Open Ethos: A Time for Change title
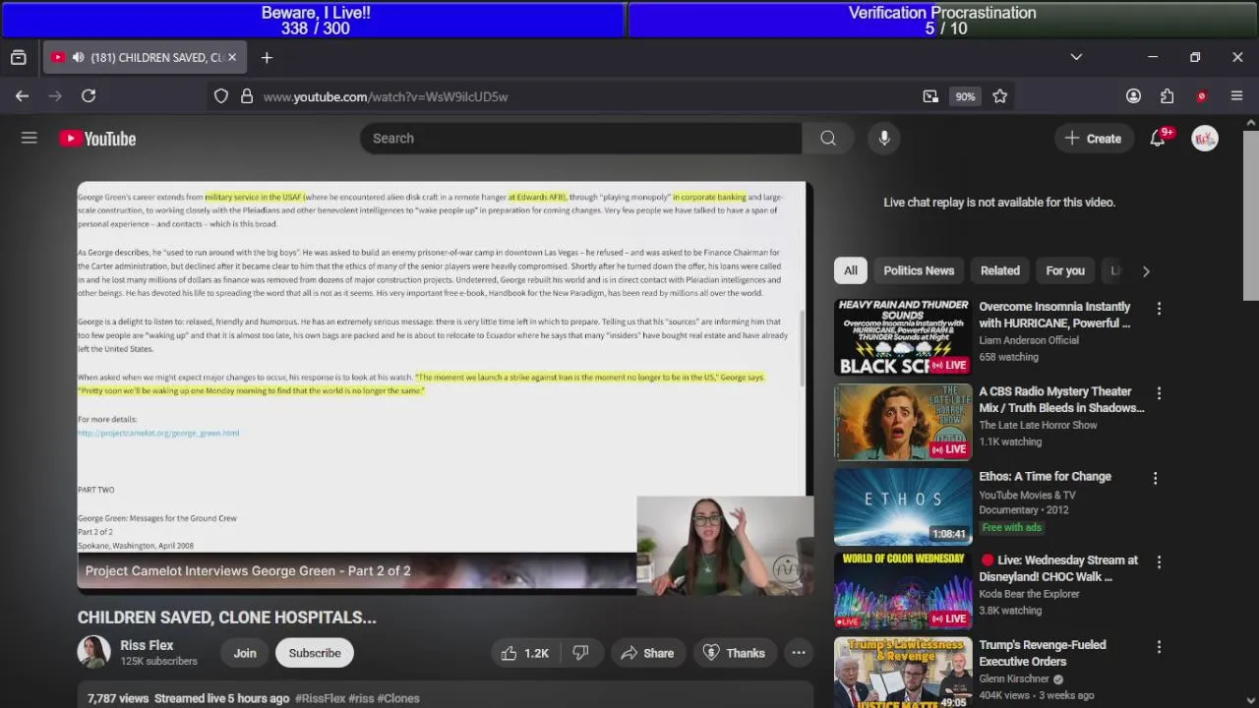The width and height of the screenshot is (1259, 708). pos(1045,476)
